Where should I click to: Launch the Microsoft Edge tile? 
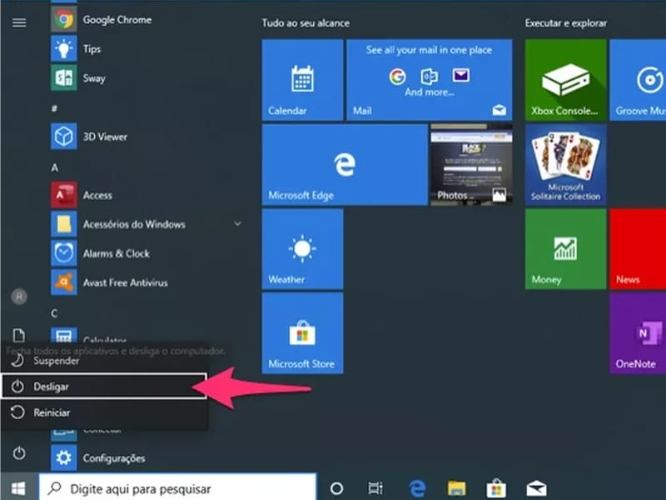pos(345,164)
